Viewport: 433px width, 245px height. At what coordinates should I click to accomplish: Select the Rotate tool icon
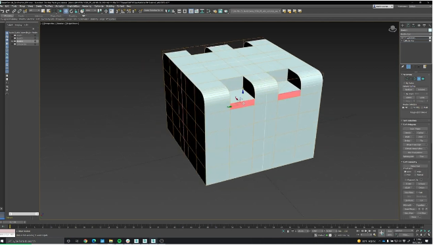click(x=71, y=11)
